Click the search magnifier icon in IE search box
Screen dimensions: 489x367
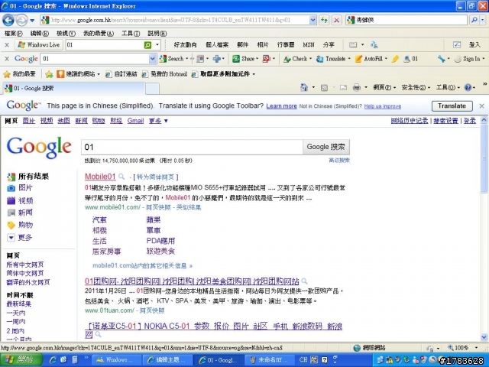(x=474, y=20)
